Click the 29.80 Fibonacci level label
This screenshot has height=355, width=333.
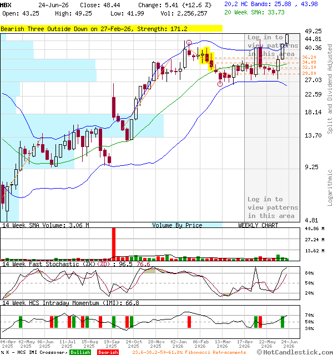click(x=309, y=73)
